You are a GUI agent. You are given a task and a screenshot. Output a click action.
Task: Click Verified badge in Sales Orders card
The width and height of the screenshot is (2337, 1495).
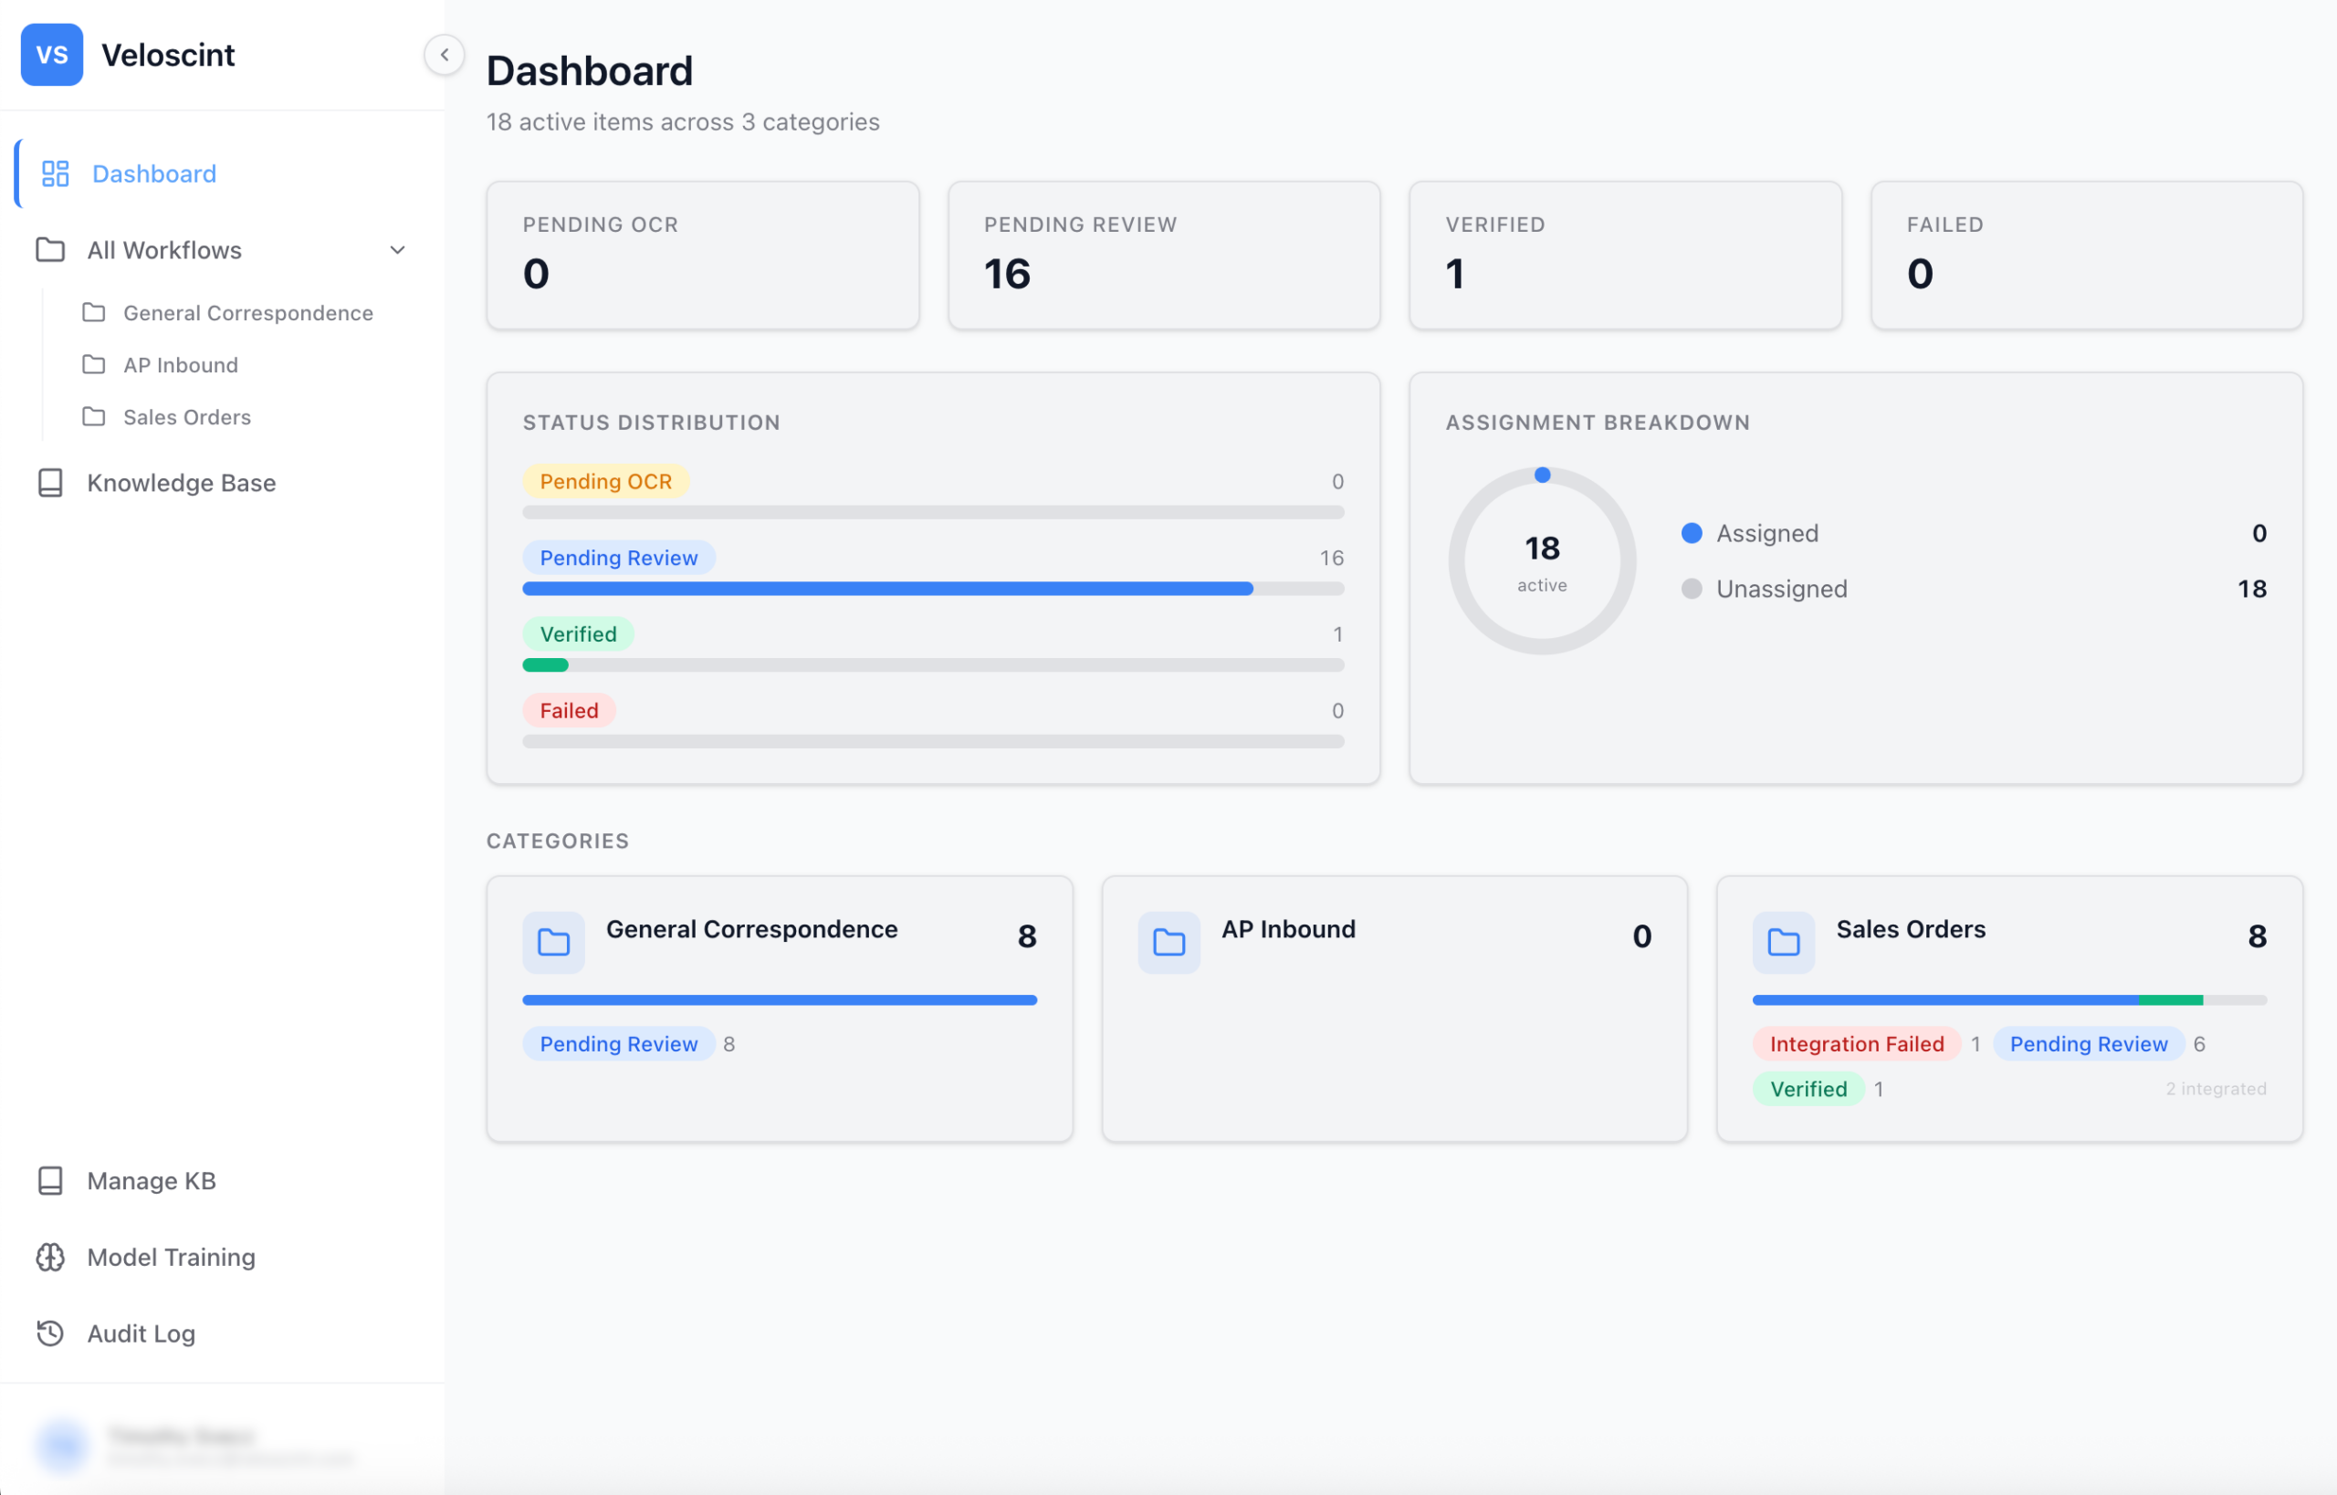click(1808, 1089)
